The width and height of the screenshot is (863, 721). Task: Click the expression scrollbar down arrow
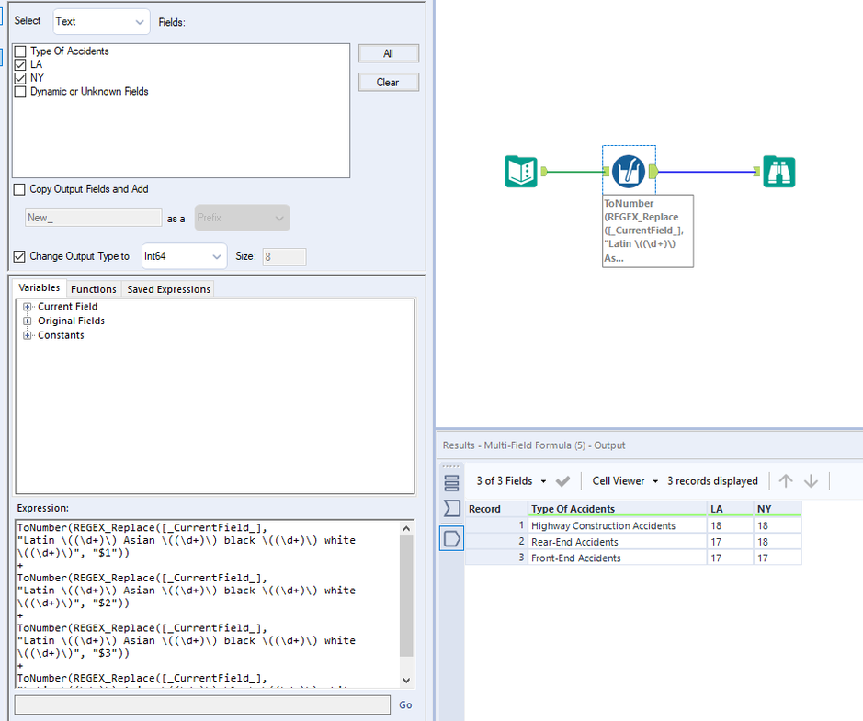[x=406, y=681]
